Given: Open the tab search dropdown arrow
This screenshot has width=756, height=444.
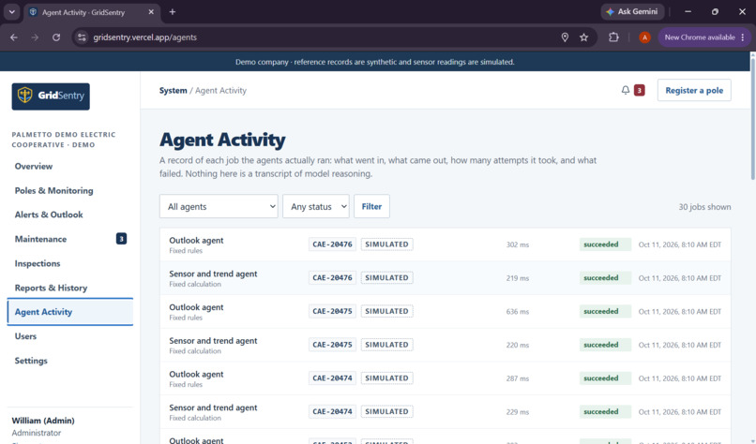Looking at the screenshot, I should tap(11, 12).
